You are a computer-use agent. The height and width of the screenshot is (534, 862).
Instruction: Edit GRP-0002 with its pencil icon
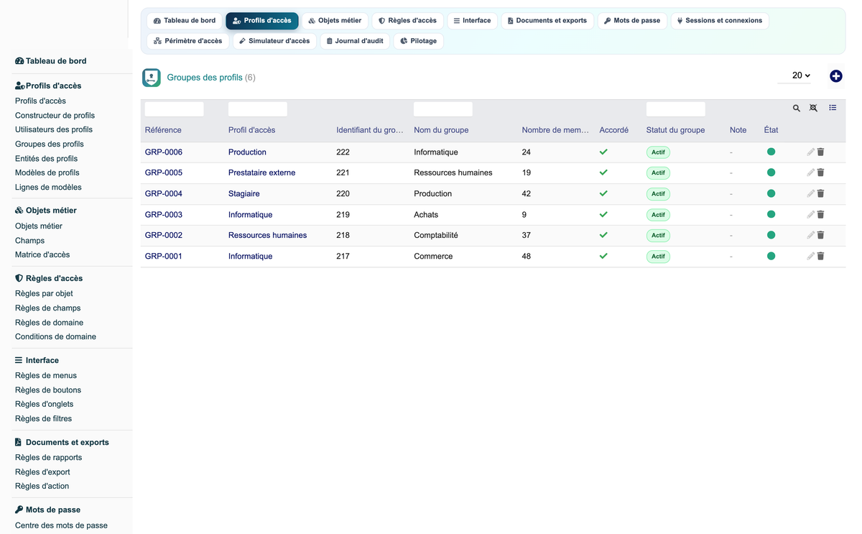tap(810, 235)
